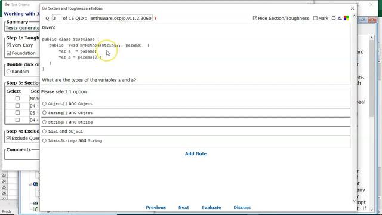The image size is (382, 215).
Task: Select the 'String[] and String' option
Action: click(44, 122)
